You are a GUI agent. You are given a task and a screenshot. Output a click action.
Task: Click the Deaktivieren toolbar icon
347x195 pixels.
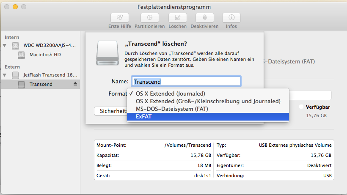204,18
